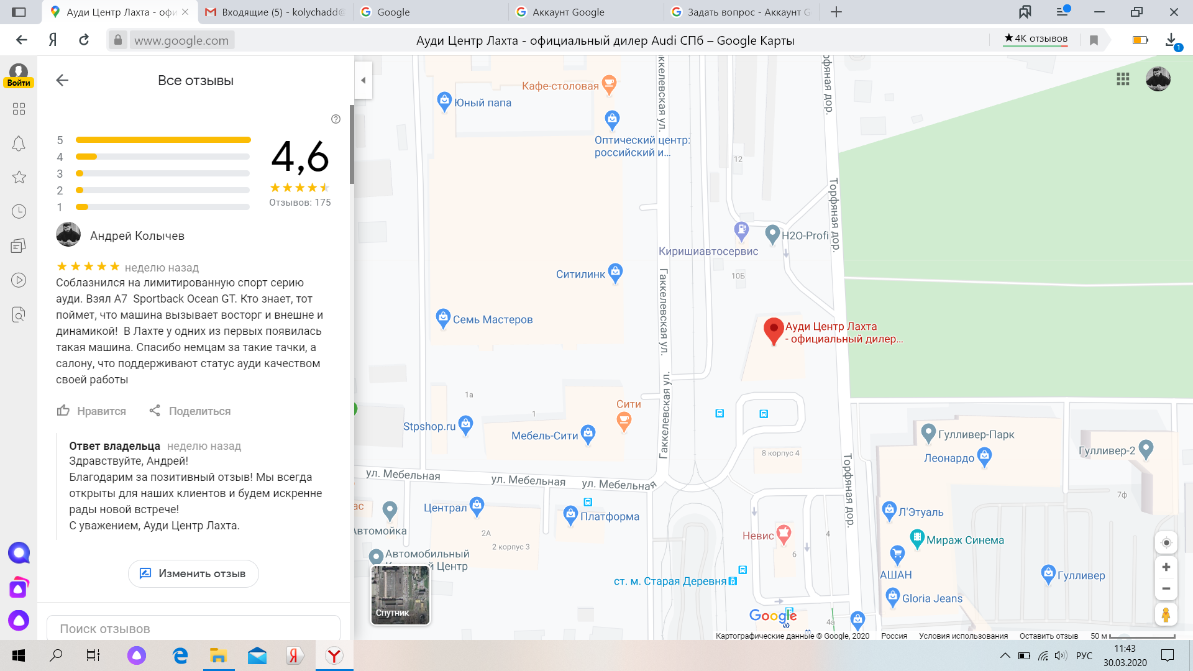
Task: Filter reviews by 4-star rating bar
Action: click(x=163, y=157)
